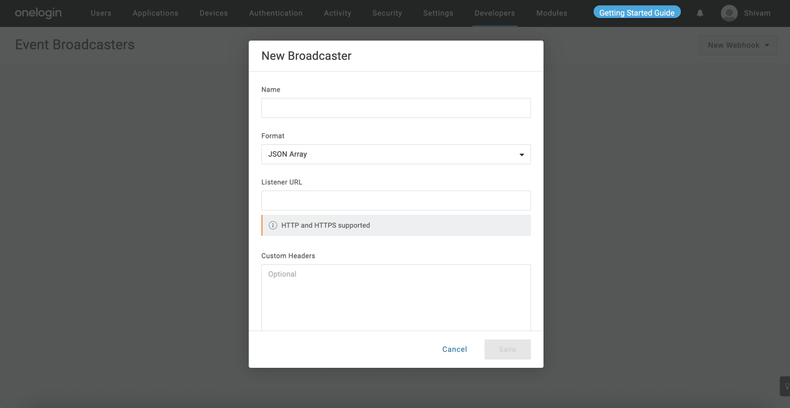Open the Security menu
790x408 pixels.
click(387, 13)
